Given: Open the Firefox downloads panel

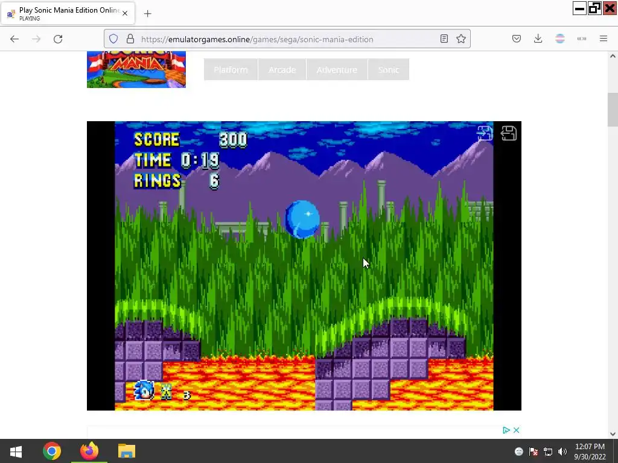Looking at the screenshot, I should 538,39.
